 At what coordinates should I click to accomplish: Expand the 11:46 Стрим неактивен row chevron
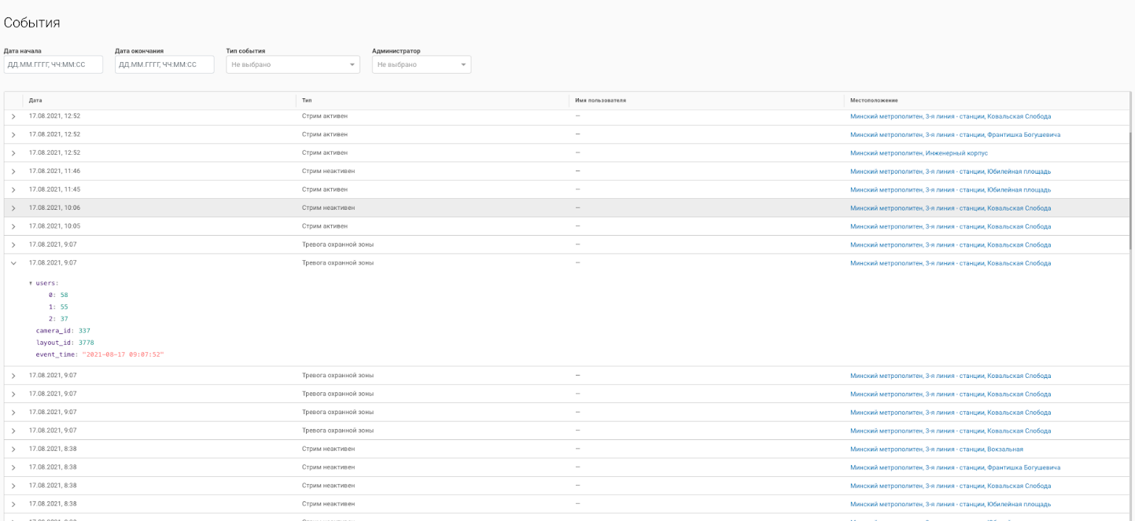tap(13, 171)
